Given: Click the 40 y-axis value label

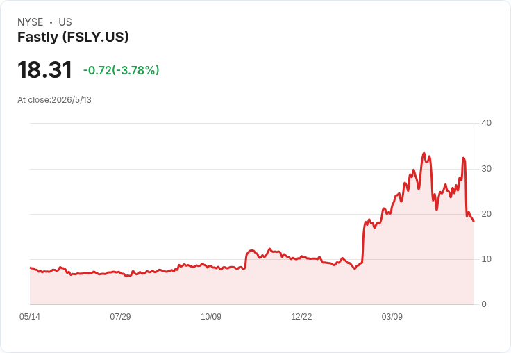Looking at the screenshot, I should click(486, 123).
